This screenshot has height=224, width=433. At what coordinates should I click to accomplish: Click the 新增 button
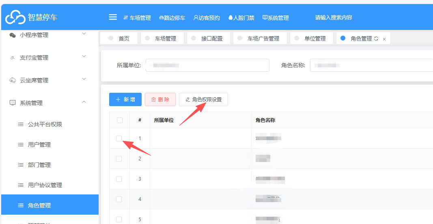point(125,100)
